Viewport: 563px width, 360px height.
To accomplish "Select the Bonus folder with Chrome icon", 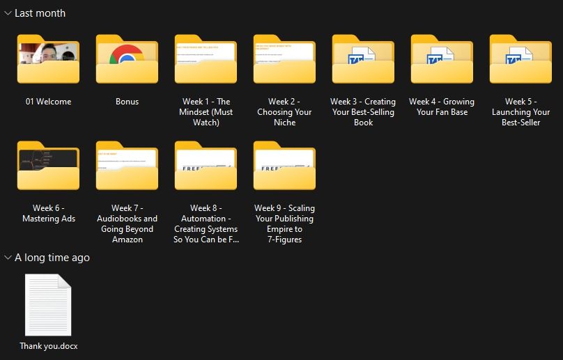I will click(x=127, y=61).
